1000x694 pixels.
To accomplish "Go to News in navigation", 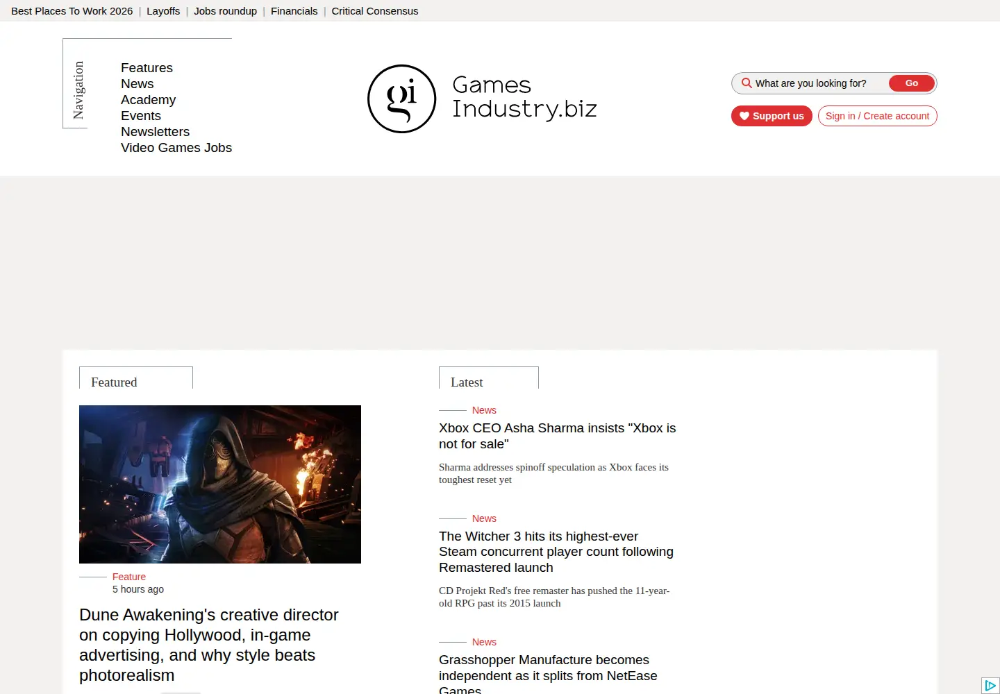I will click(137, 84).
